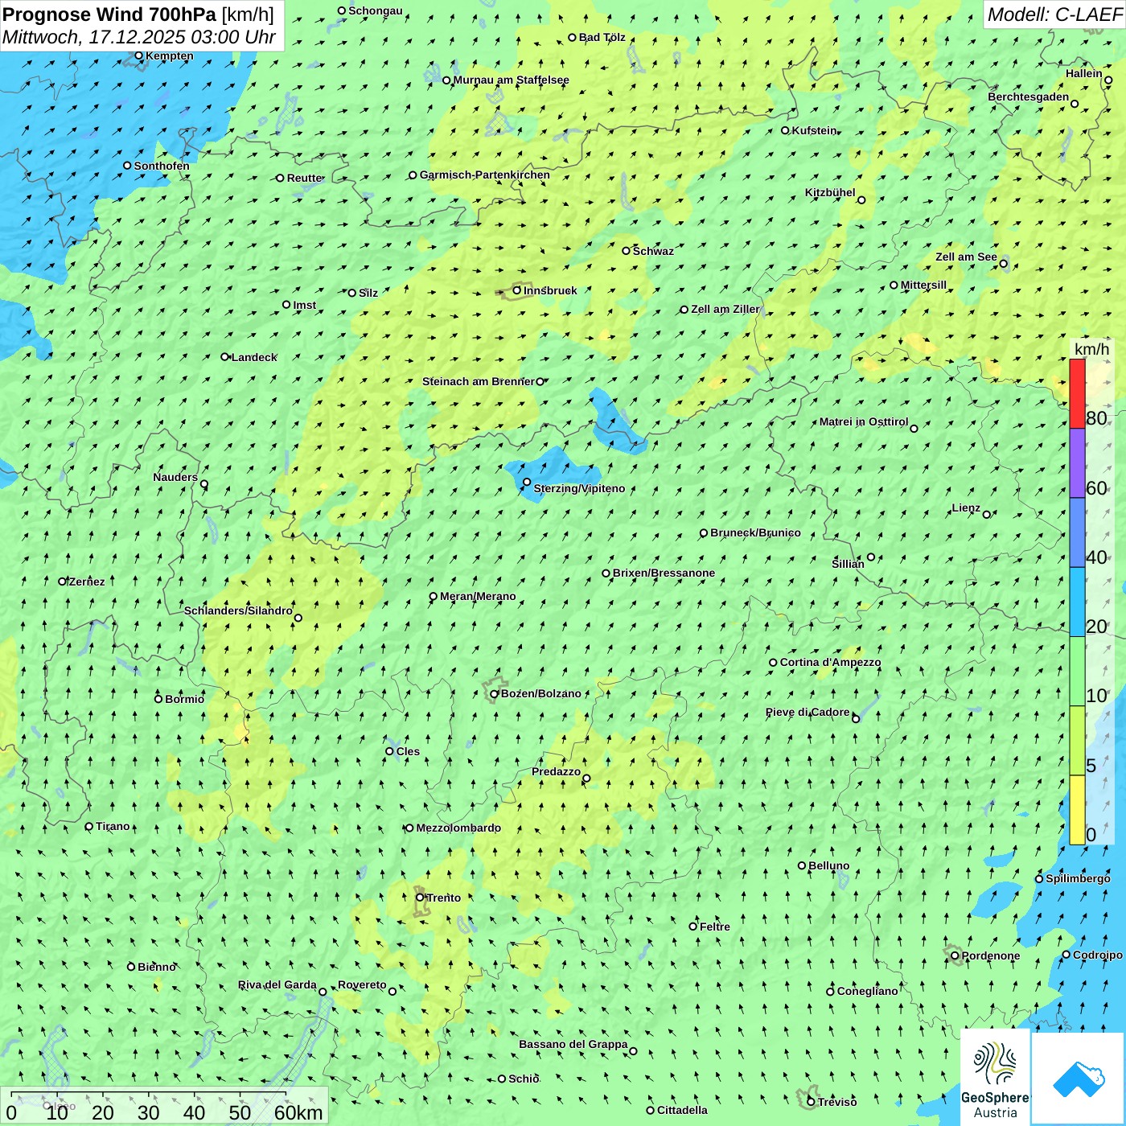The width and height of the screenshot is (1126, 1126).
Task: Click the yellow 0 km/h legend color
Action: point(1077,810)
